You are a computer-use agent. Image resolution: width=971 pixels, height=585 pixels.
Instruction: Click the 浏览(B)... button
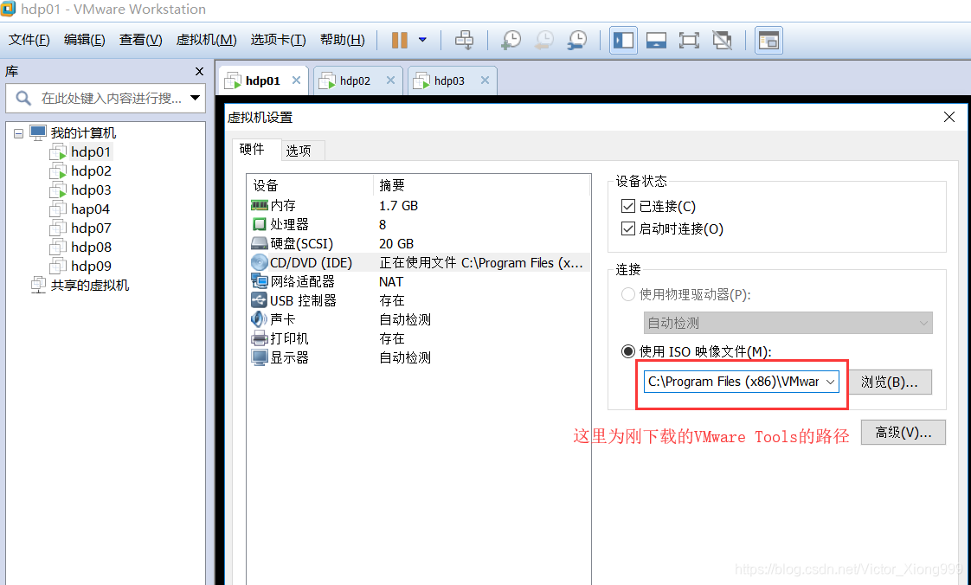point(890,382)
